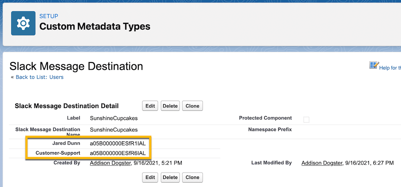This screenshot has width=401, height=187.
Task: Toggle the Protected Component checkbox
Action: [306, 120]
